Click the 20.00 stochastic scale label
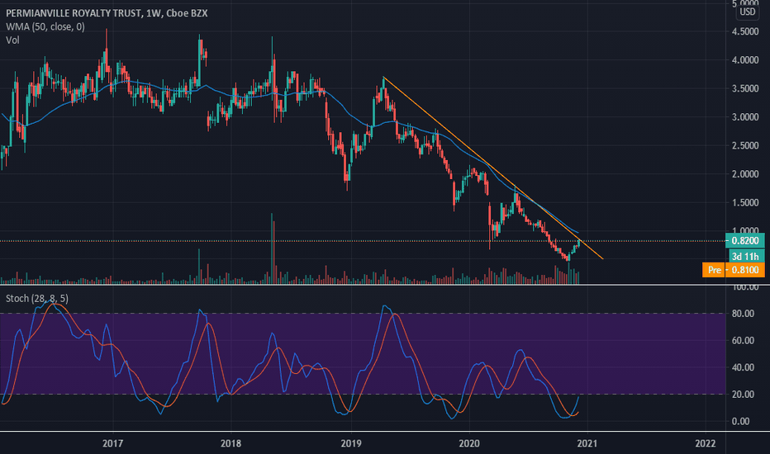This screenshot has width=770, height=454. pos(743,395)
